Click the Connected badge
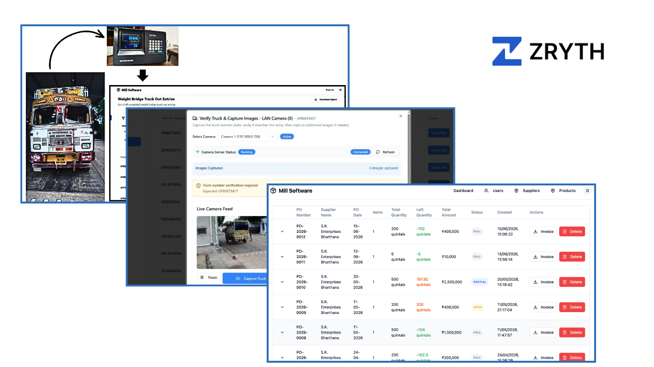 (x=360, y=152)
